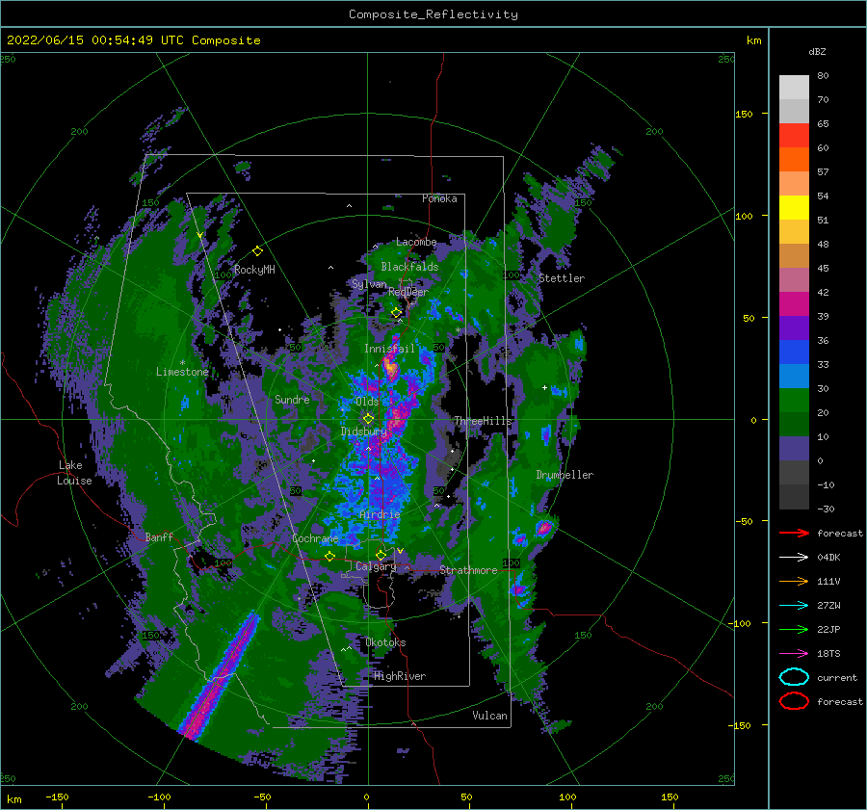The height and width of the screenshot is (810, 867).
Task: Click the green 22JP arrow icon
Action: tap(794, 629)
